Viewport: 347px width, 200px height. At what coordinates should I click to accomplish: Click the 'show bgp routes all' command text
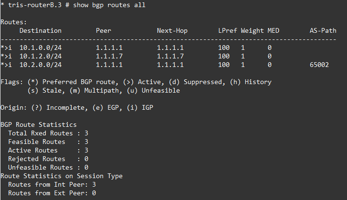point(109,5)
